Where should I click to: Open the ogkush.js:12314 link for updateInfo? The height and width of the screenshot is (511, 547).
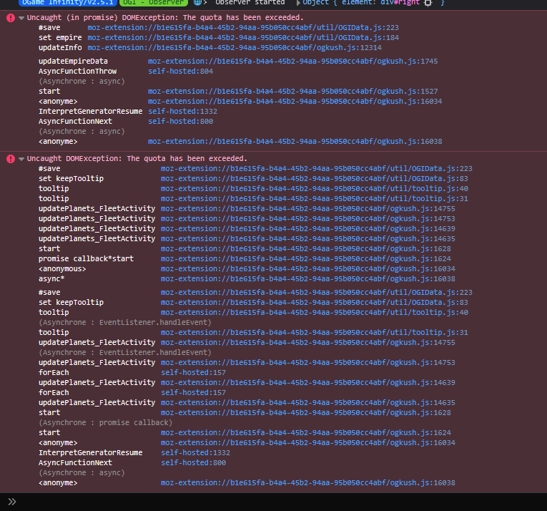(235, 48)
